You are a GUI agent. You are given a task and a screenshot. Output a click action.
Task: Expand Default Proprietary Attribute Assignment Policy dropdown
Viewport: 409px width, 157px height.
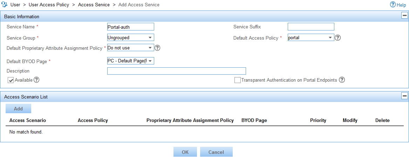131,48
